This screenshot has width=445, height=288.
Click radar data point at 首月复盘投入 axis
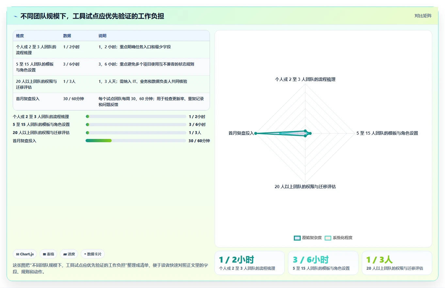pos(256,133)
